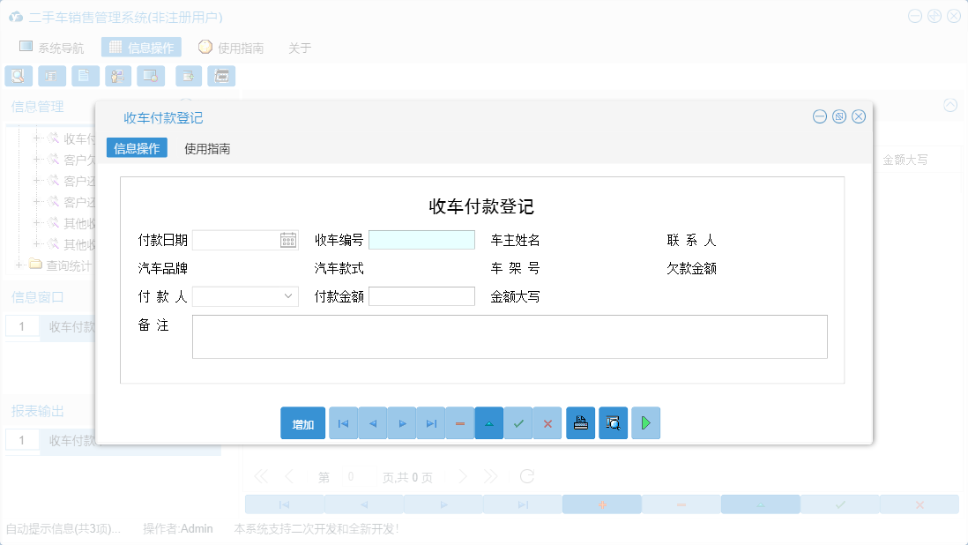Viewport: 968px width, 545px height.
Task: Run the report with the green arrow
Action: [x=645, y=422]
